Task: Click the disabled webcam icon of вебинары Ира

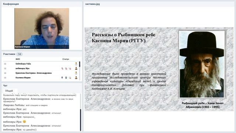Action: [66, 68]
